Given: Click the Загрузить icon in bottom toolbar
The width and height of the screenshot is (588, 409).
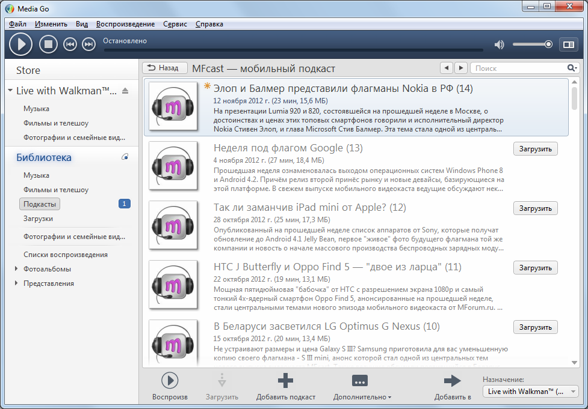Looking at the screenshot, I should [222, 381].
